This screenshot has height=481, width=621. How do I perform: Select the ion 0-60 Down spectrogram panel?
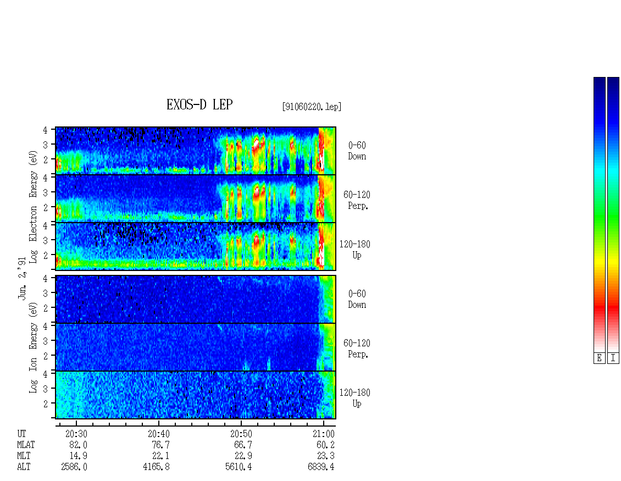196,299
